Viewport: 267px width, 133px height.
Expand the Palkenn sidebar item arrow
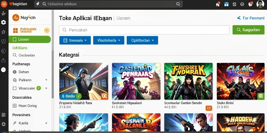[x=46, y=80]
